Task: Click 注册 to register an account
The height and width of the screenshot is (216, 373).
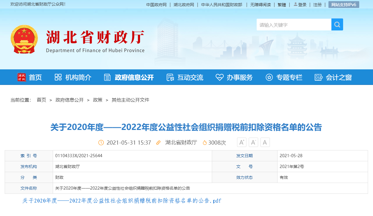Action: (317, 5)
